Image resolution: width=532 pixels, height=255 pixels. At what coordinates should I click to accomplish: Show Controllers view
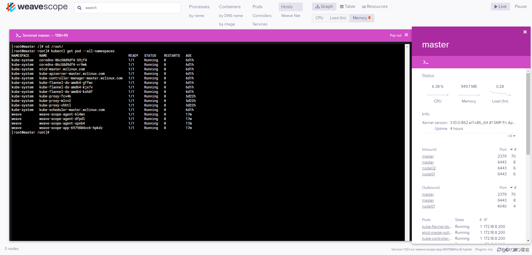click(x=262, y=16)
